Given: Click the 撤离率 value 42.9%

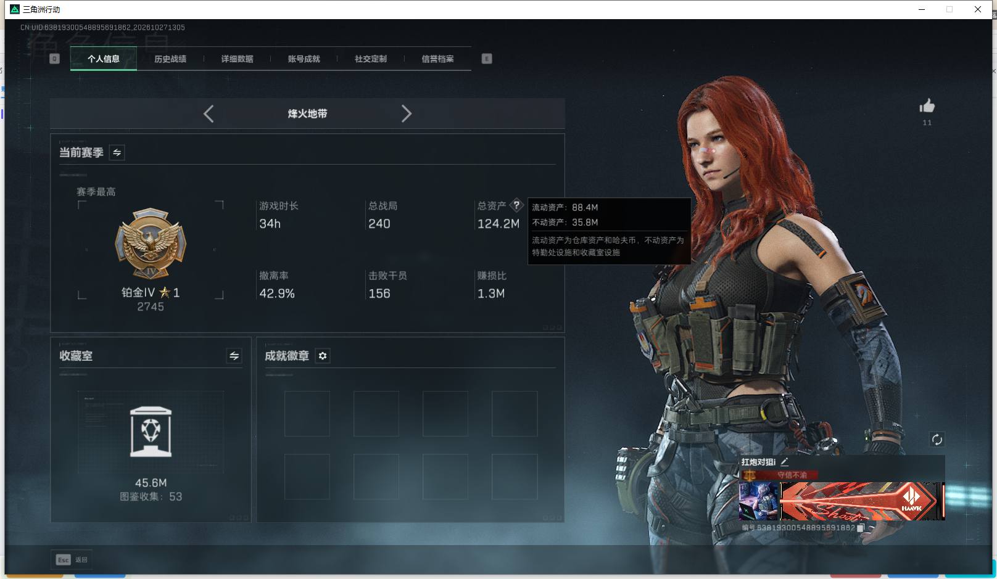Looking at the screenshot, I should pyautogui.click(x=277, y=294).
